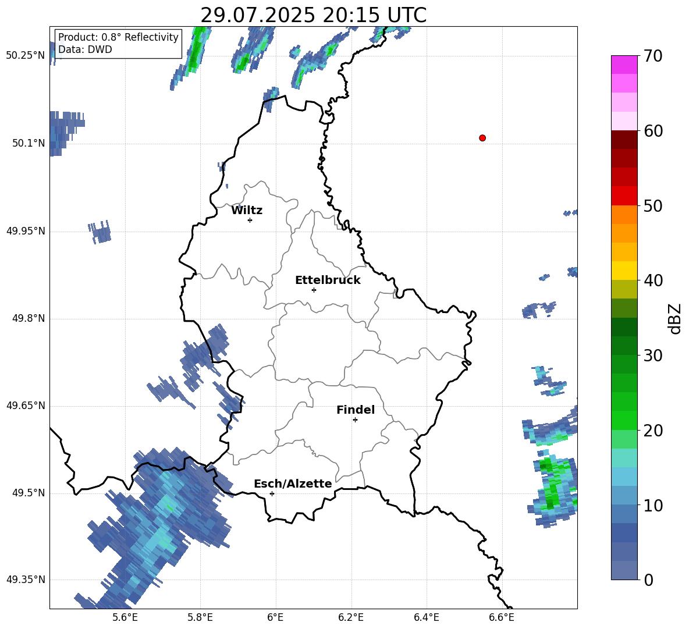The height and width of the screenshot is (629, 689).
Task: Click the 49.8°N latitude label
Action: (x=29, y=318)
